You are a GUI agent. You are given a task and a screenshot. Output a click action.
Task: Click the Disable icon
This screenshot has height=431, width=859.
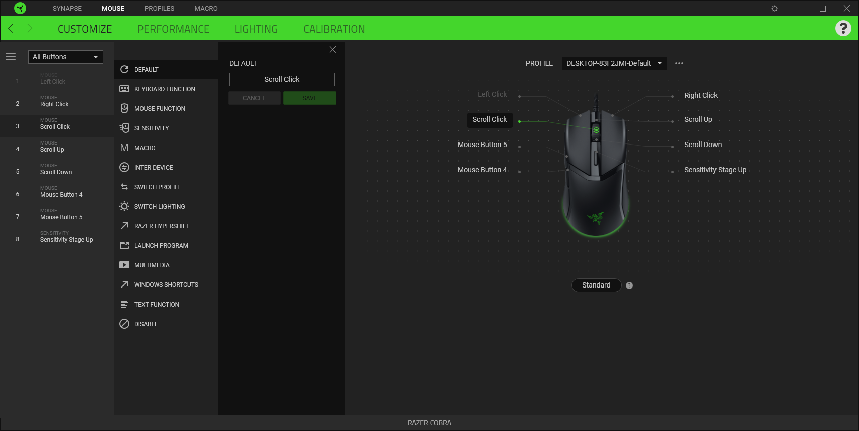coord(124,324)
